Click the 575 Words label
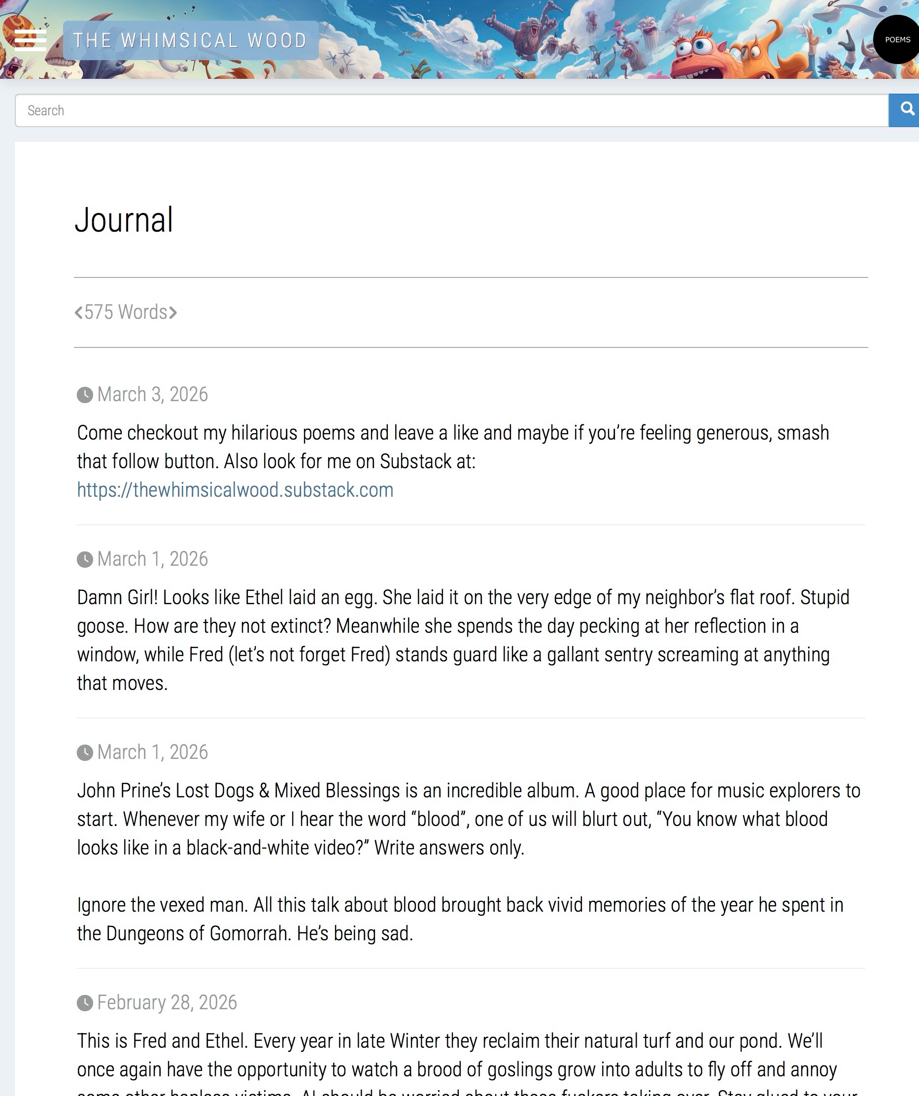Screen dimensions: 919x1096 [x=126, y=312]
